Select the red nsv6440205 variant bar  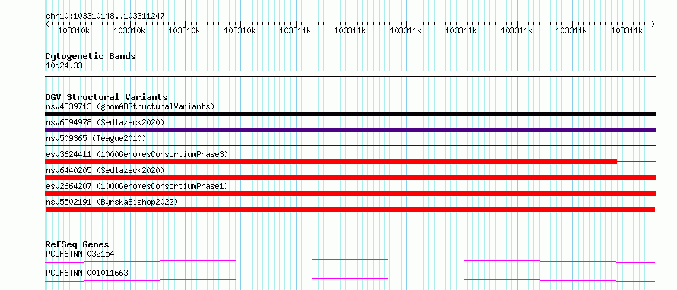point(350,178)
